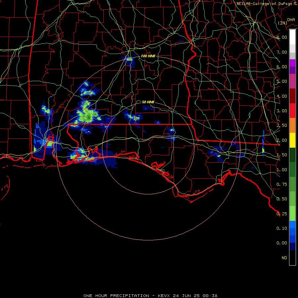Click the OHA product label
This screenshot has height=298, width=298.
tap(291, 20)
